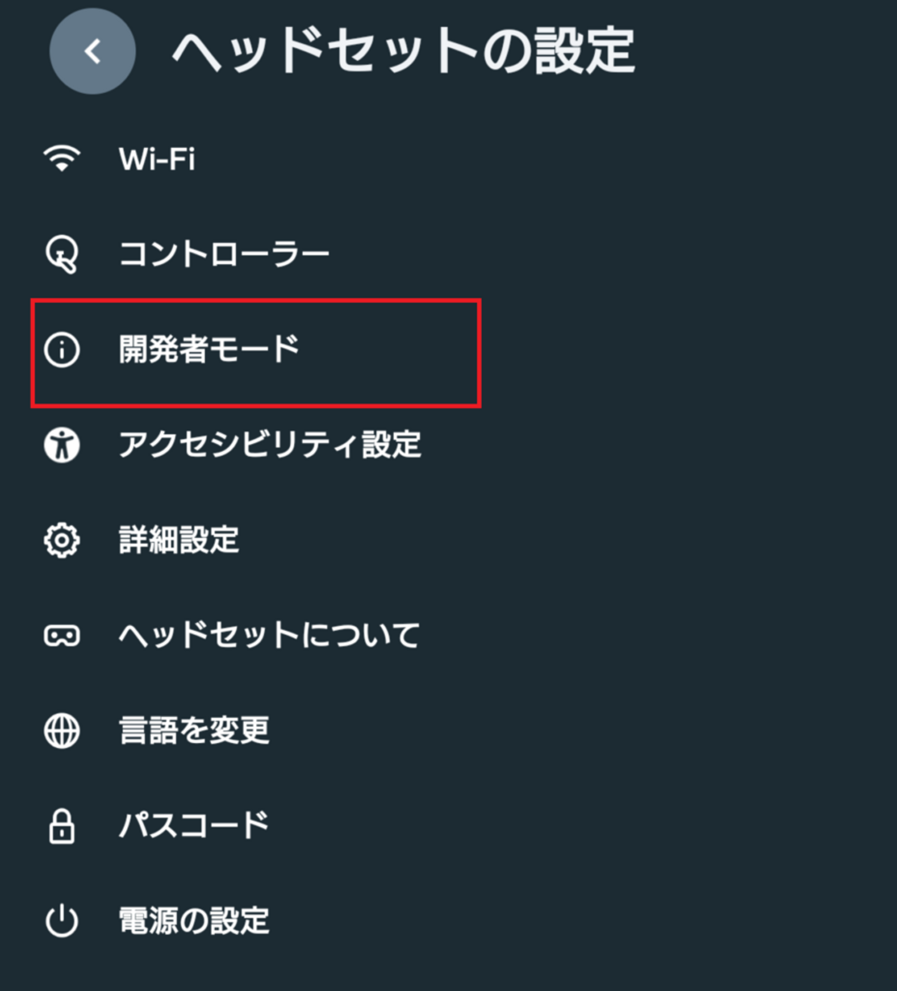This screenshot has width=897, height=991.
Task: Open ヘッドセットについて (about headset)
Action: point(269,635)
